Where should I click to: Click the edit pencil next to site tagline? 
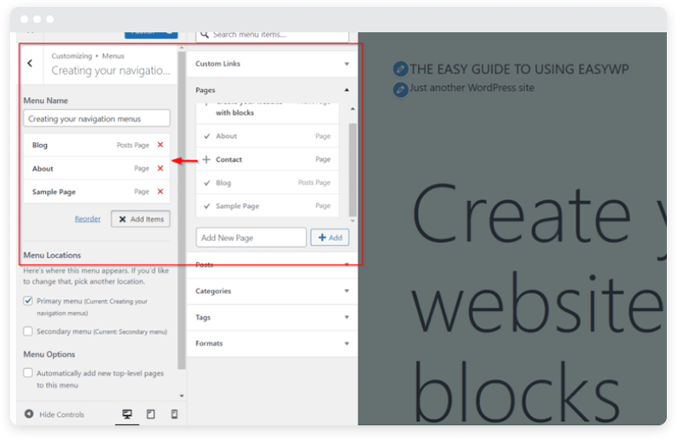click(x=400, y=90)
